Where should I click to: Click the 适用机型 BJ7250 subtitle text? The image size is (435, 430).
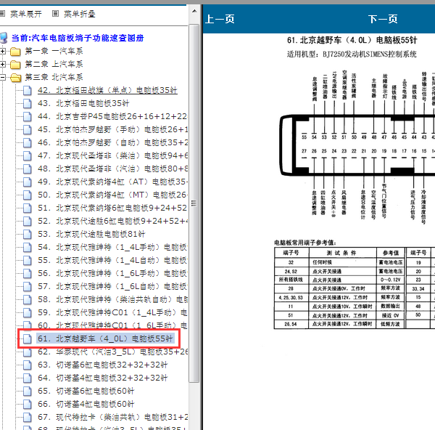click(352, 54)
